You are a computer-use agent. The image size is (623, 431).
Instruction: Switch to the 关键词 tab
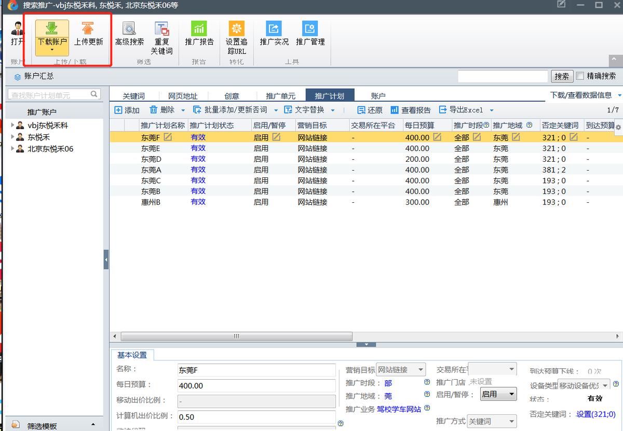133,96
